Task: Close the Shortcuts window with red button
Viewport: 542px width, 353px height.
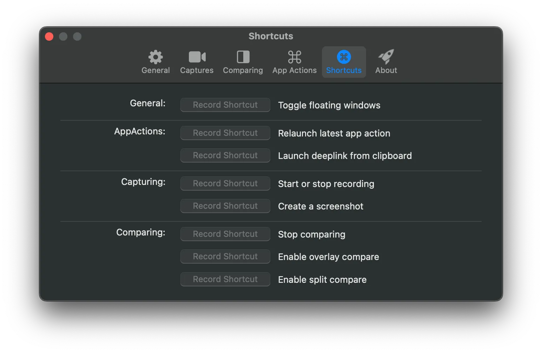Action: coord(49,36)
